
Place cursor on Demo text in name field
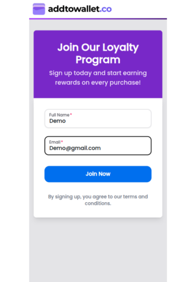(x=57, y=121)
